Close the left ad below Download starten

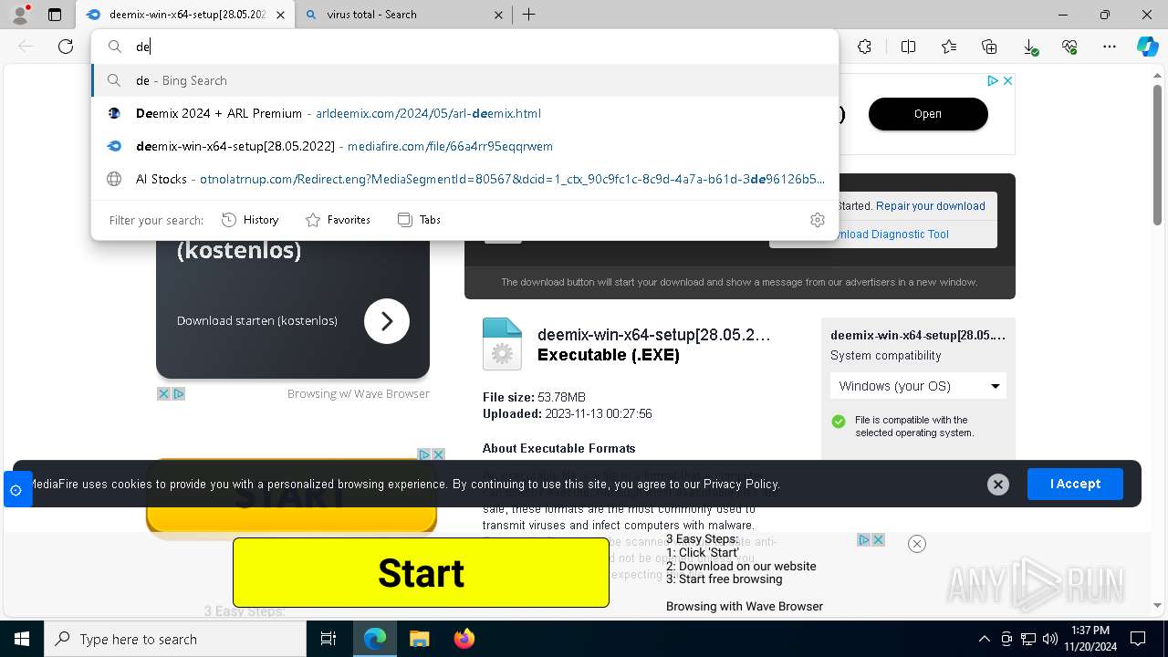(x=163, y=394)
